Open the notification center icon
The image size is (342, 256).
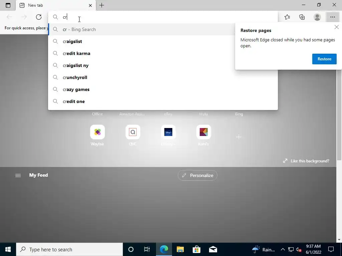pos(331,249)
